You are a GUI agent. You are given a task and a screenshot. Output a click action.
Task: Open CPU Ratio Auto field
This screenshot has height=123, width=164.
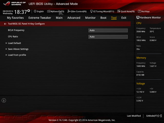108,37
